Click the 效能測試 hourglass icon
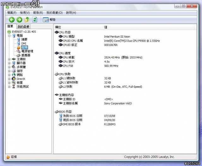Viewport: 202px width, 166px height. 14,86
